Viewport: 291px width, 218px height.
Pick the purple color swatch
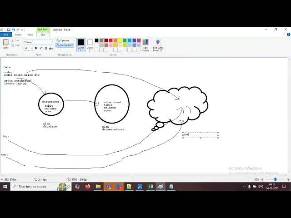139,40
